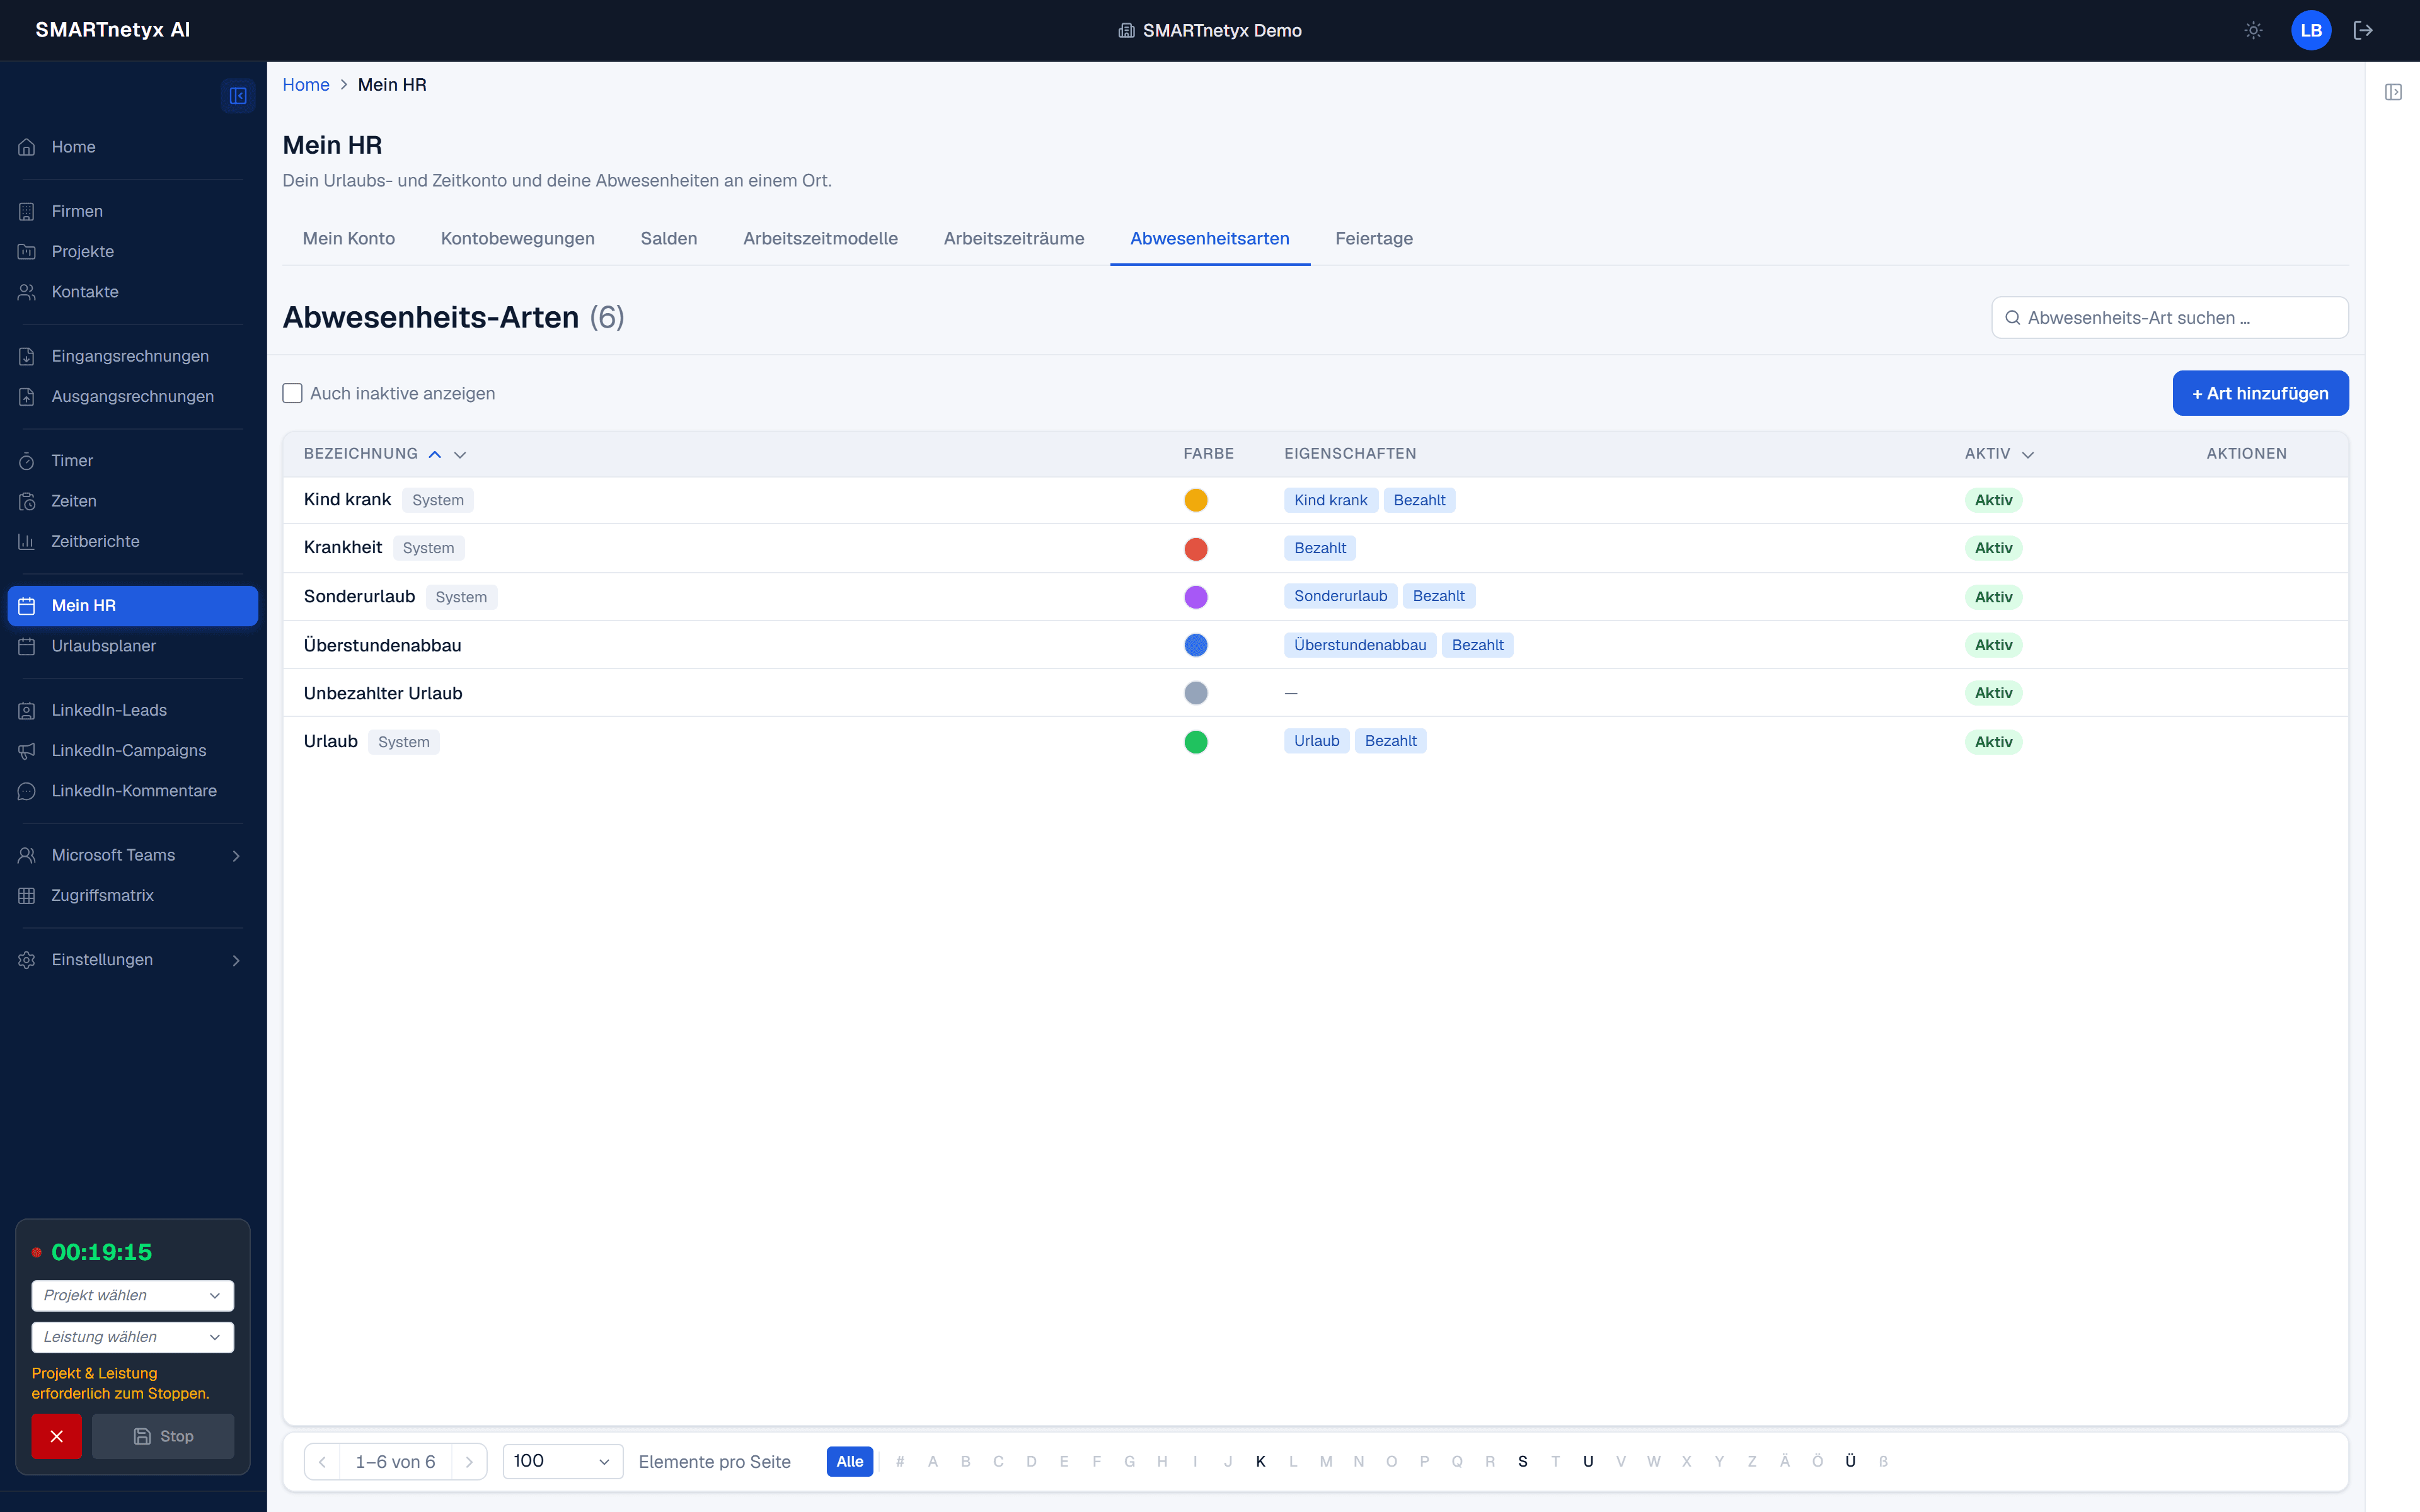Focus Abwesenheits-Art suchen search field
The width and height of the screenshot is (2420, 1512).
click(x=2170, y=318)
